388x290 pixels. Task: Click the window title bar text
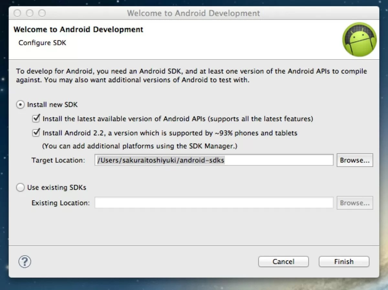point(193,13)
